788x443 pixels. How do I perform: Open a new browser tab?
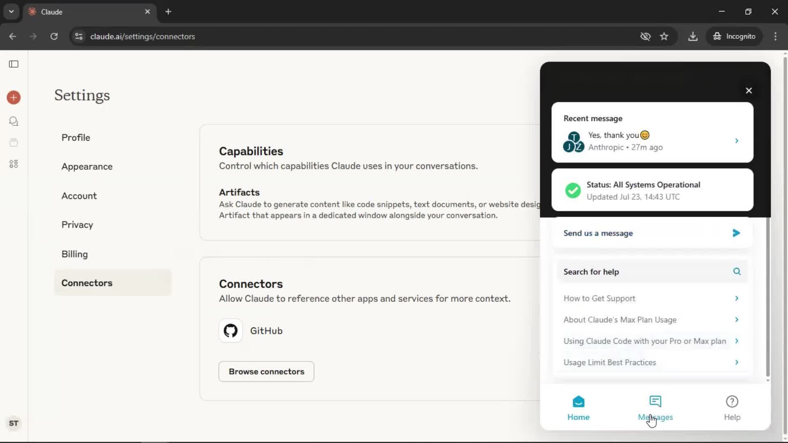pos(168,11)
